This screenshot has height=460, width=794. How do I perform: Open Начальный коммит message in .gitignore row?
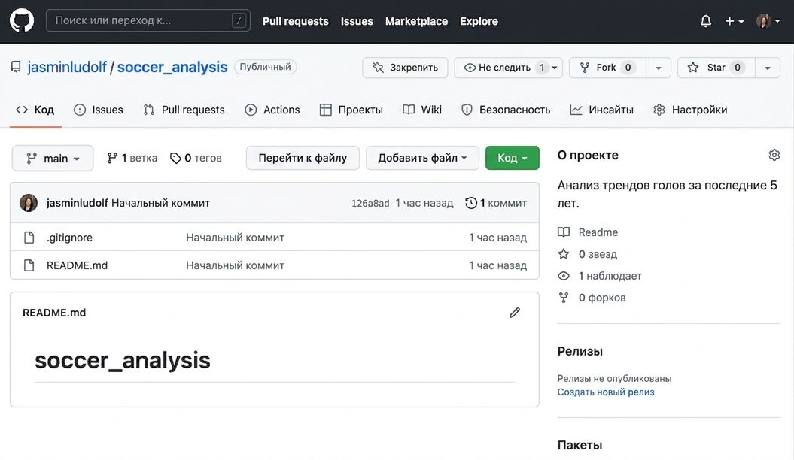pyautogui.click(x=235, y=237)
